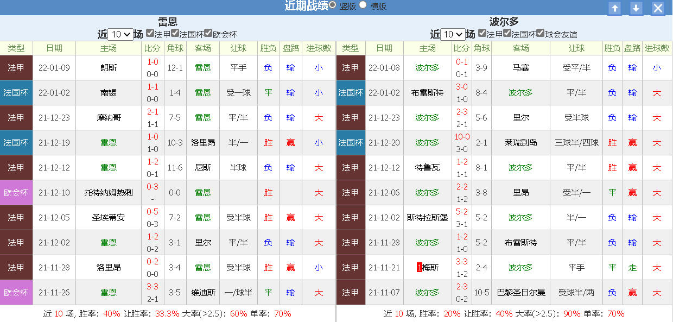Click 斯特拉斯堡 home team cell
The width and height of the screenshot is (673, 322).
point(428,218)
